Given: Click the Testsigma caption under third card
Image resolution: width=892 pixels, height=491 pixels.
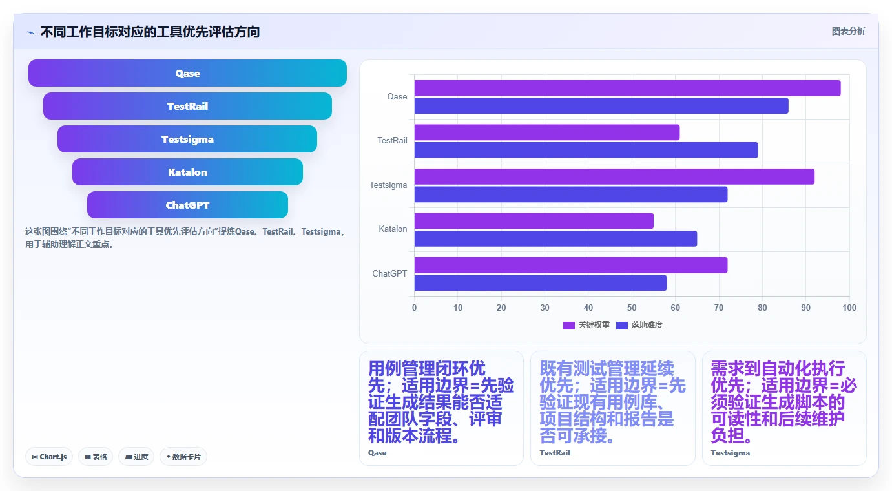Looking at the screenshot, I should click(x=731, y=453).
